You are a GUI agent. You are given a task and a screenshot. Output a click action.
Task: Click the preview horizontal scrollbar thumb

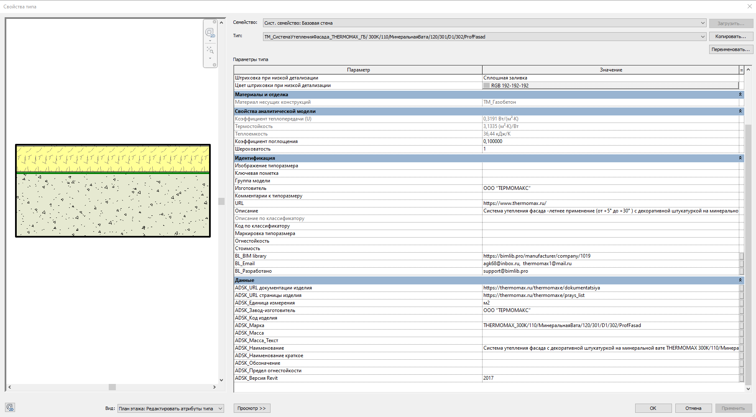click(x=112, y=387)
